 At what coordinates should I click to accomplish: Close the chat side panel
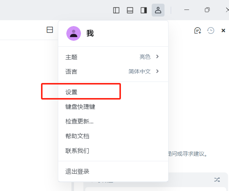[x=223, y=30]
